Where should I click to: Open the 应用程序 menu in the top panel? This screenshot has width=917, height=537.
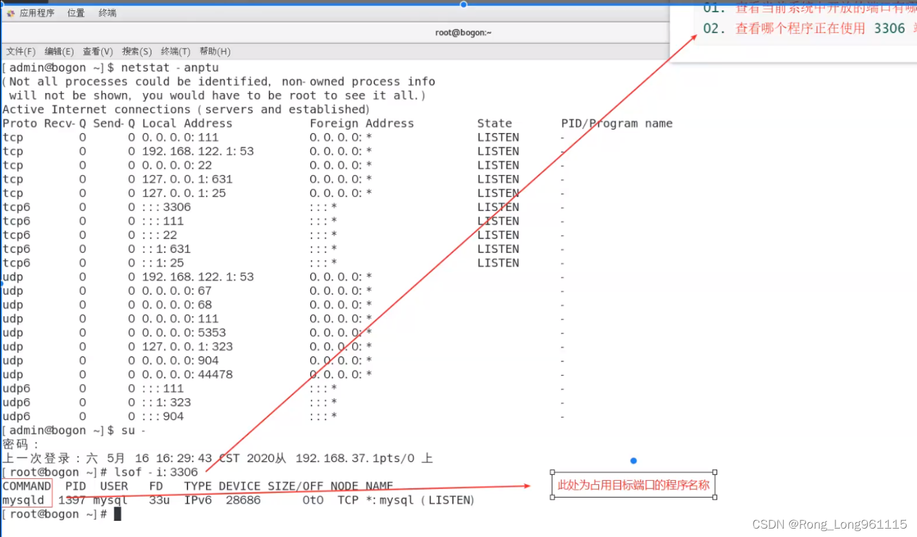pos(37,13)
